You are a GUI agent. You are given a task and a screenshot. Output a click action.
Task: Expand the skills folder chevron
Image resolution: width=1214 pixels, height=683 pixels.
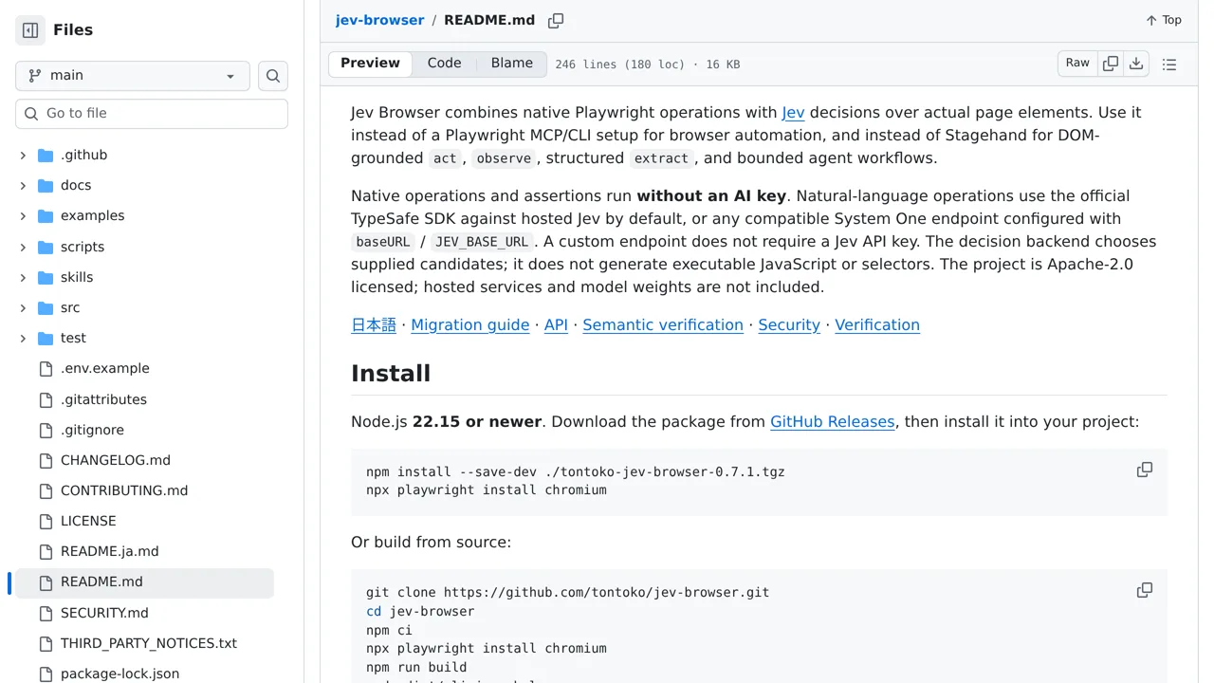pos(23,277)
